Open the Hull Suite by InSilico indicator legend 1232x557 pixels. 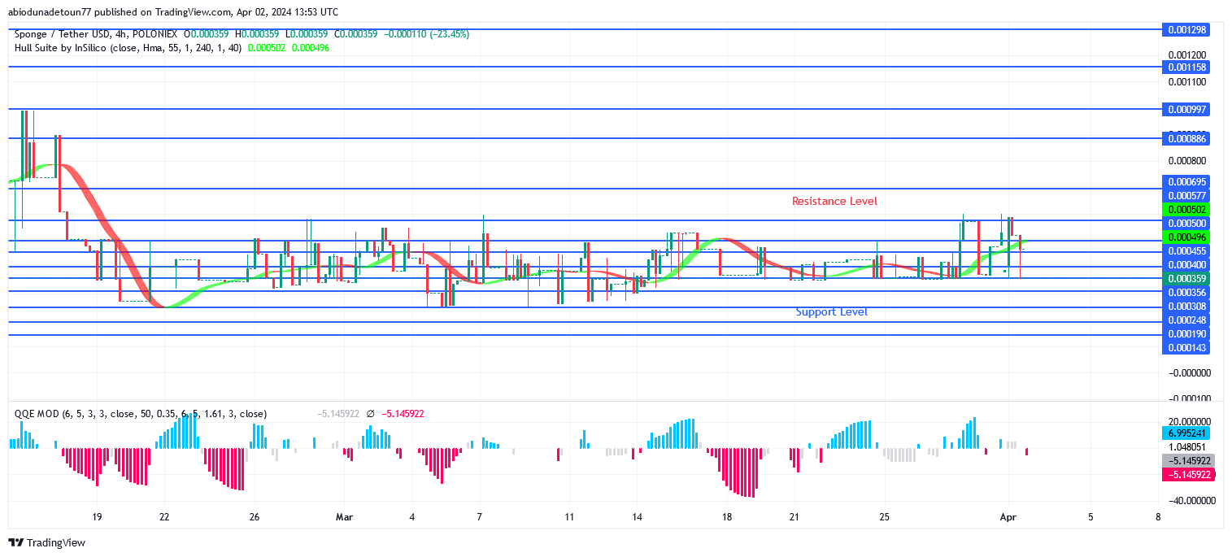click(126, 48)
